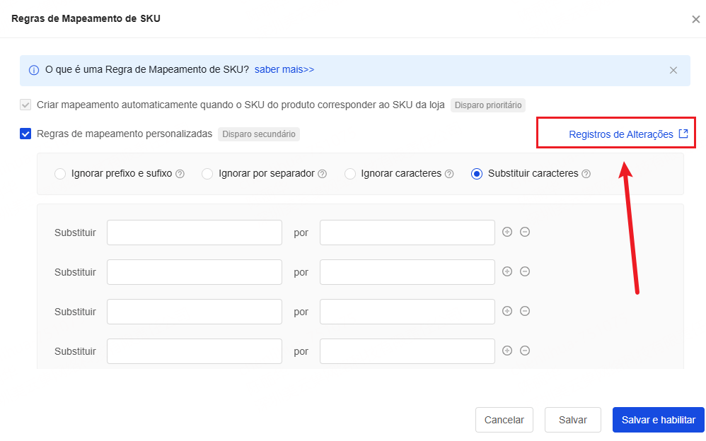Image resolution: width=706 pixels, height=441 pixels.
Task: Choose Ignorar por separador radio option
Action: [207, 174]
